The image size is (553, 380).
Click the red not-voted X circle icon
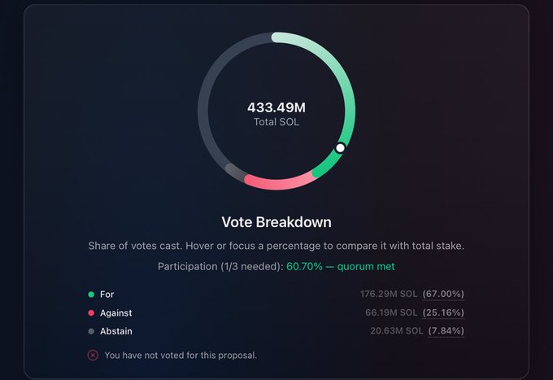[x=93, y=355]
